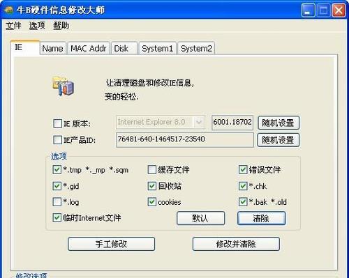Switch to the MAC Addr tab
Screen dimensions: 349x278
click(89, 48)
